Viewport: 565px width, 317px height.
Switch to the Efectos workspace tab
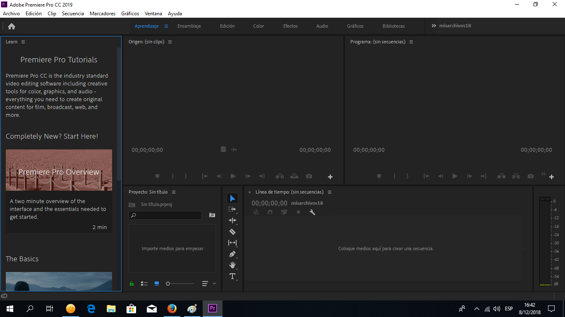(x=290, y=26)
